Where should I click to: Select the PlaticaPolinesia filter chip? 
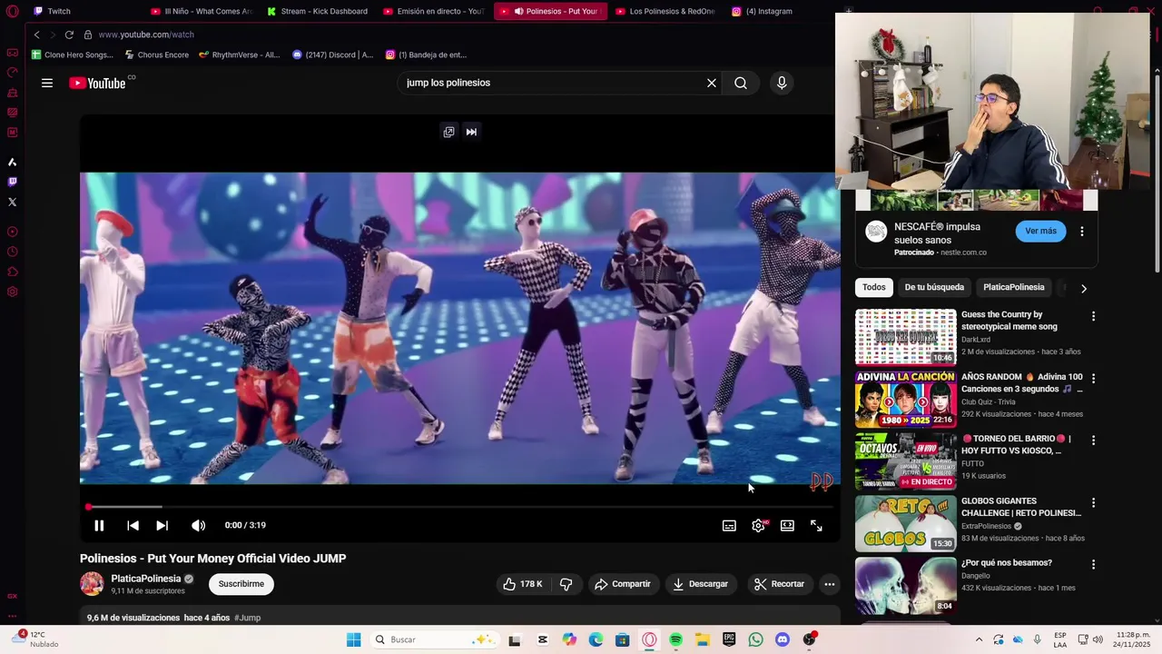[1013, 287]
